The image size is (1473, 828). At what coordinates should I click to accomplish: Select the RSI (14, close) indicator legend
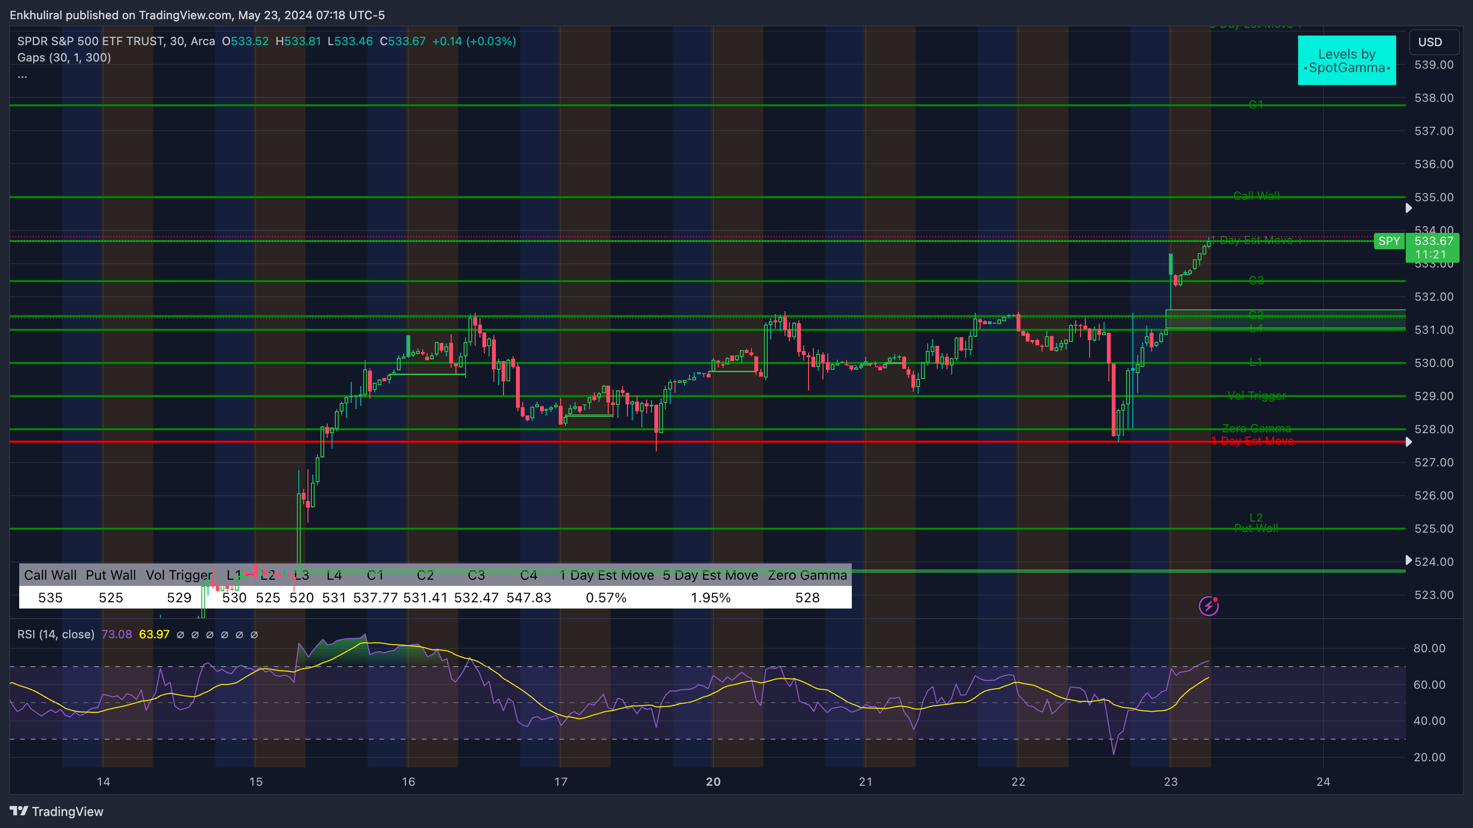[55, 635]
